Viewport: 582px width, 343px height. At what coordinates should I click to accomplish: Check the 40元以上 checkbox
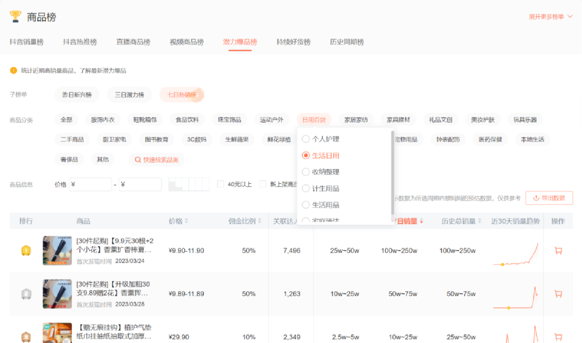tap(220, 184)
